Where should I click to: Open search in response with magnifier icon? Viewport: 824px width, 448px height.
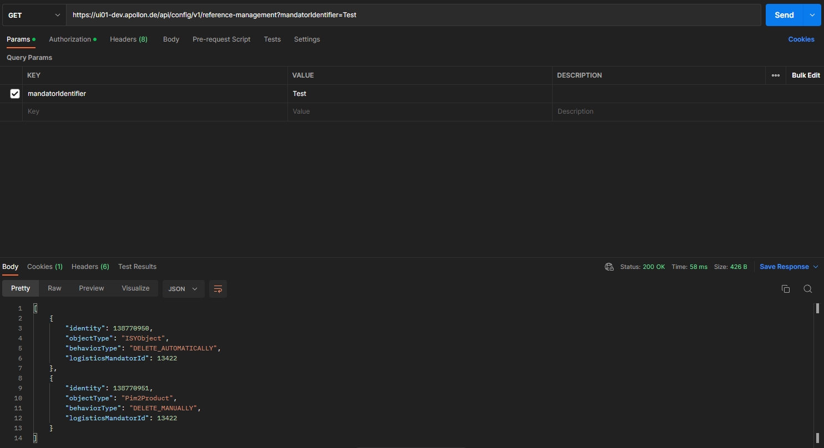pos(807,289)
